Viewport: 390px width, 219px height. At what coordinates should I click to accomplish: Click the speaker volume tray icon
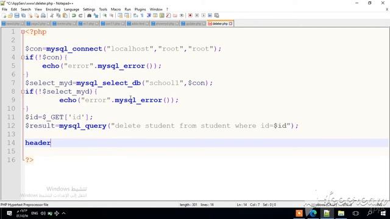click(x=43, y=214)
